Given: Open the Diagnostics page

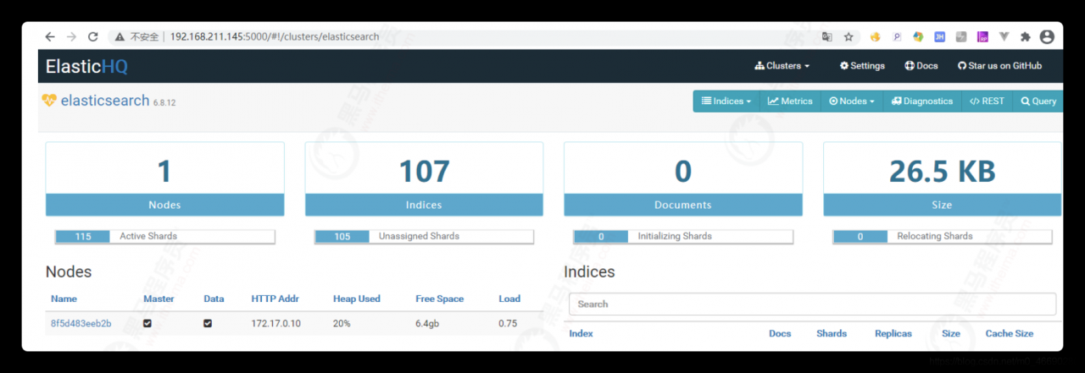Looking at the screenshot, I should pyautogui.click(x=922, y=101).
